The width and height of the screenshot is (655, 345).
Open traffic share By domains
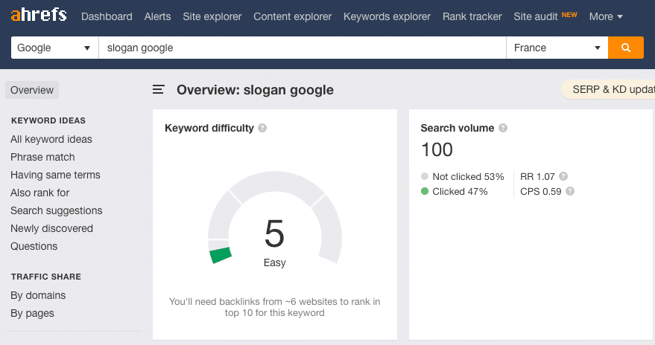(38, 295)
